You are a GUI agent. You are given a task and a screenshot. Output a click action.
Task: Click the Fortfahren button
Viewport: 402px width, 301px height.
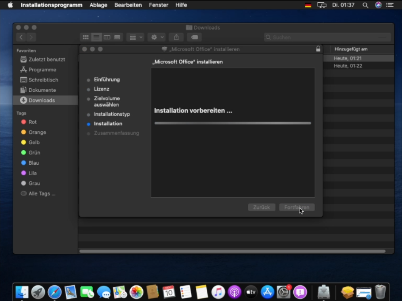297,207
